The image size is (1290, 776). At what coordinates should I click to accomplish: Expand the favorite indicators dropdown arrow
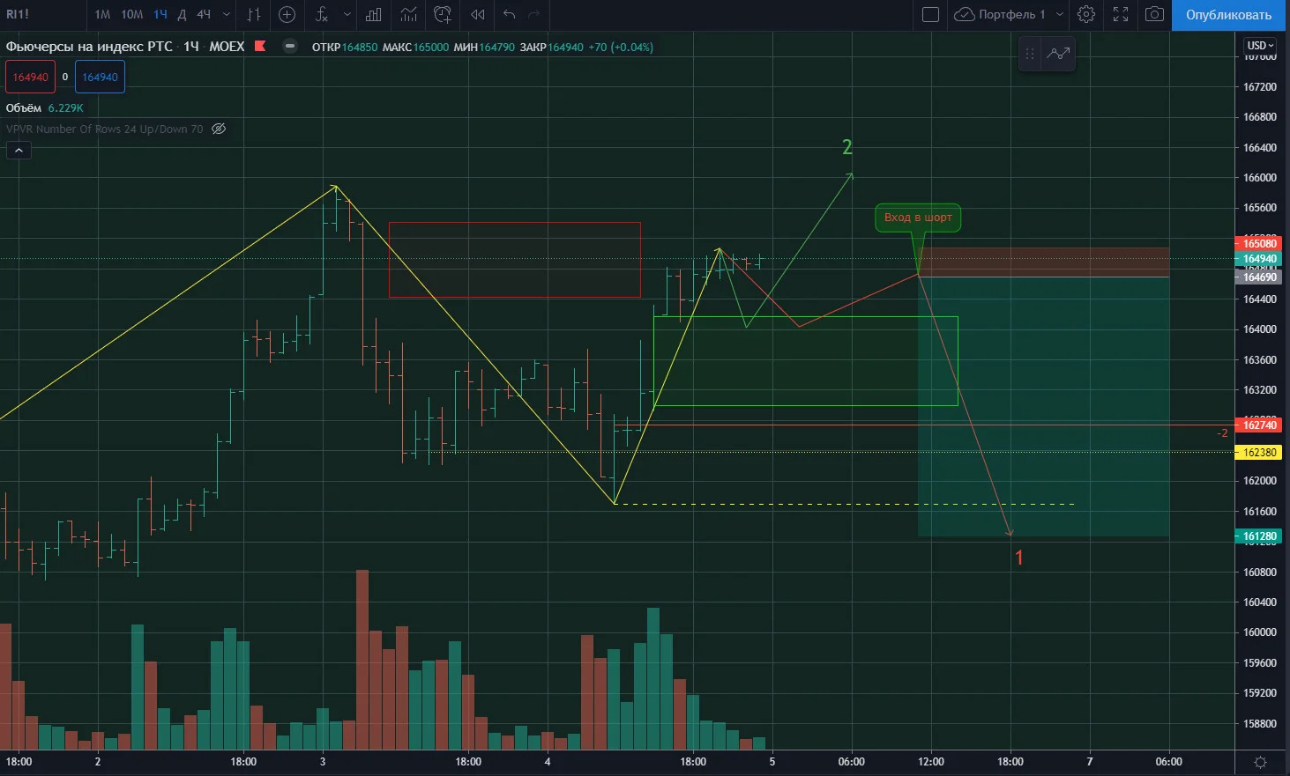click(x=347, y=14)
